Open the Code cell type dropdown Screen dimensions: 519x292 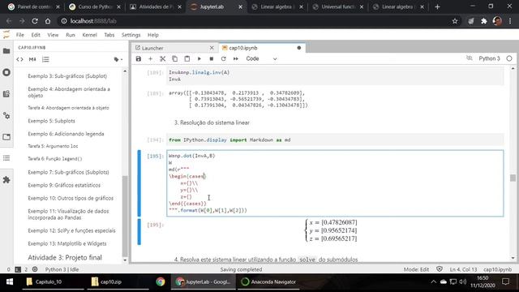coord(261,58)
